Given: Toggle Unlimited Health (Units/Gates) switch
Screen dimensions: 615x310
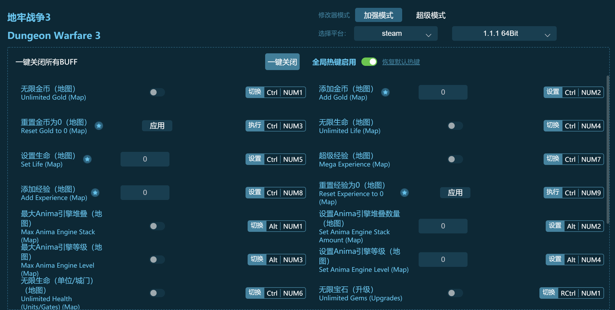Looking at the screenshot, I should point(157,293).
